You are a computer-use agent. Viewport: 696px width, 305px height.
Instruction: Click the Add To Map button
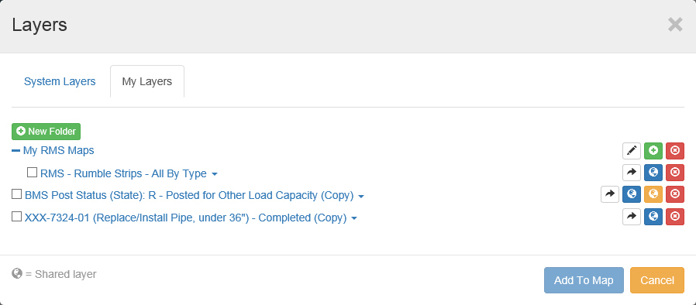[584, 280]
